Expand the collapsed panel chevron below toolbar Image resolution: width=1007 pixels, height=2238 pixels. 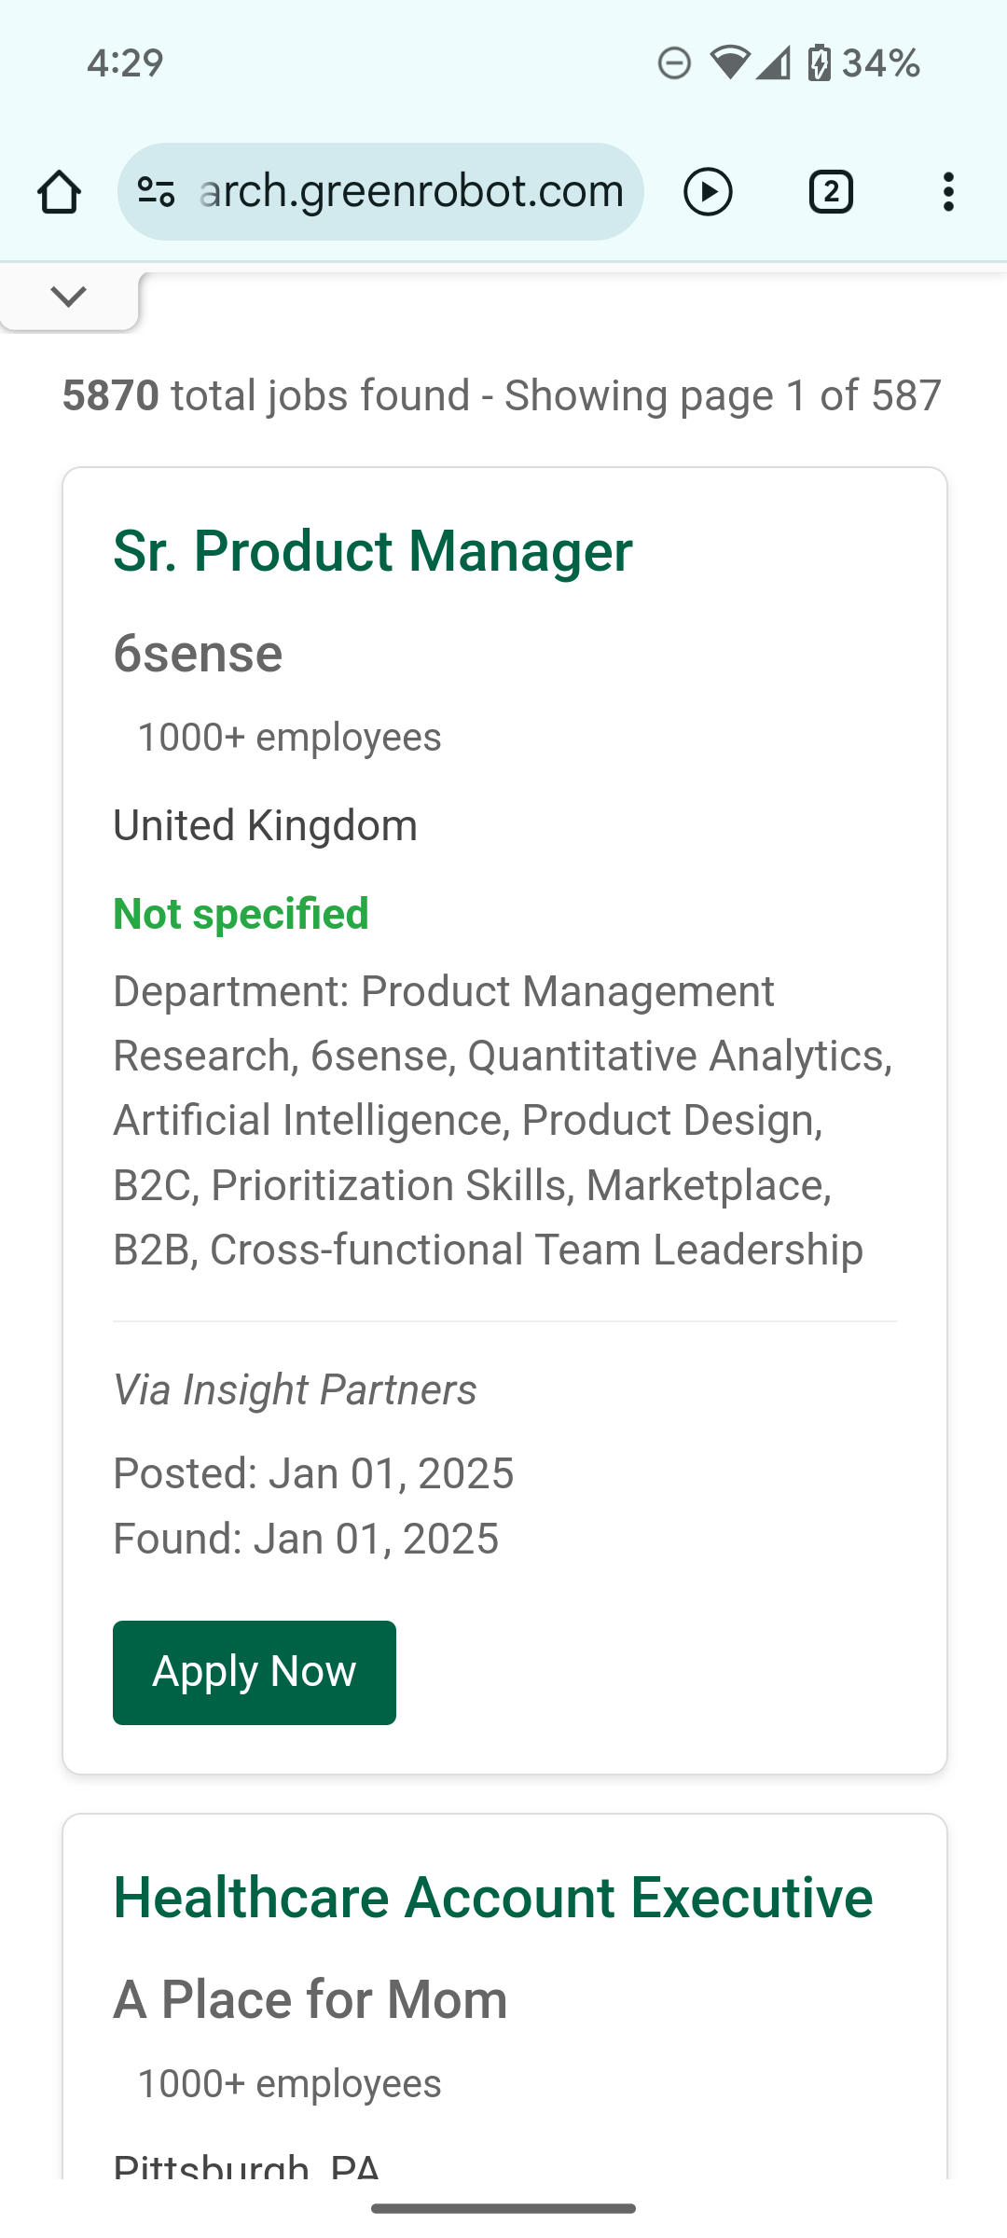[x=69, y=297]
